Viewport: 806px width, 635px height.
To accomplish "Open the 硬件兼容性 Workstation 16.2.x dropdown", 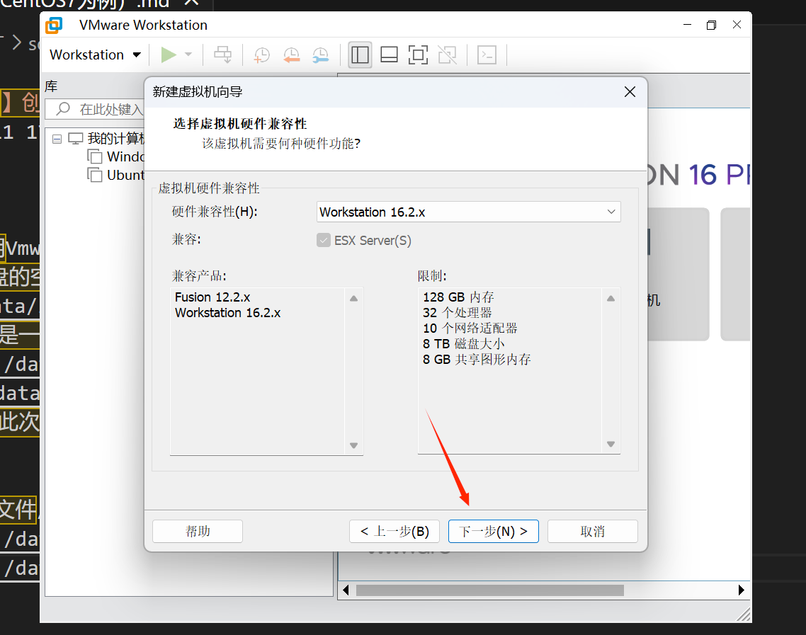I will (468, 212).
